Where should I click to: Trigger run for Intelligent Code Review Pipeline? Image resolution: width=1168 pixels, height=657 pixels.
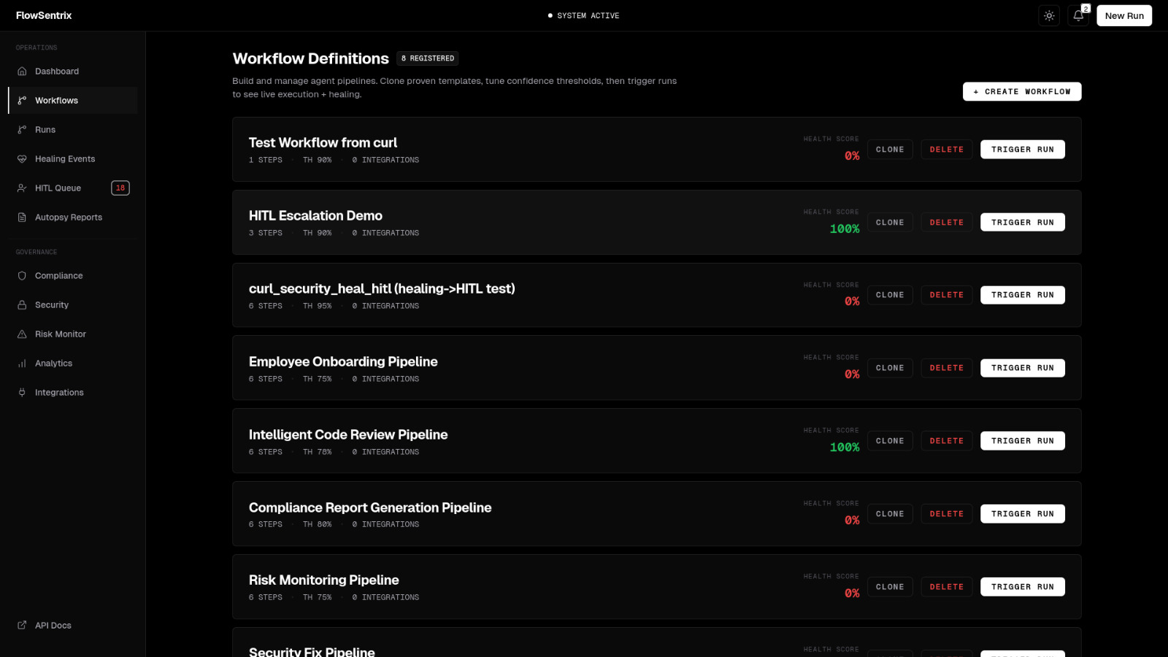point(1023,441)
